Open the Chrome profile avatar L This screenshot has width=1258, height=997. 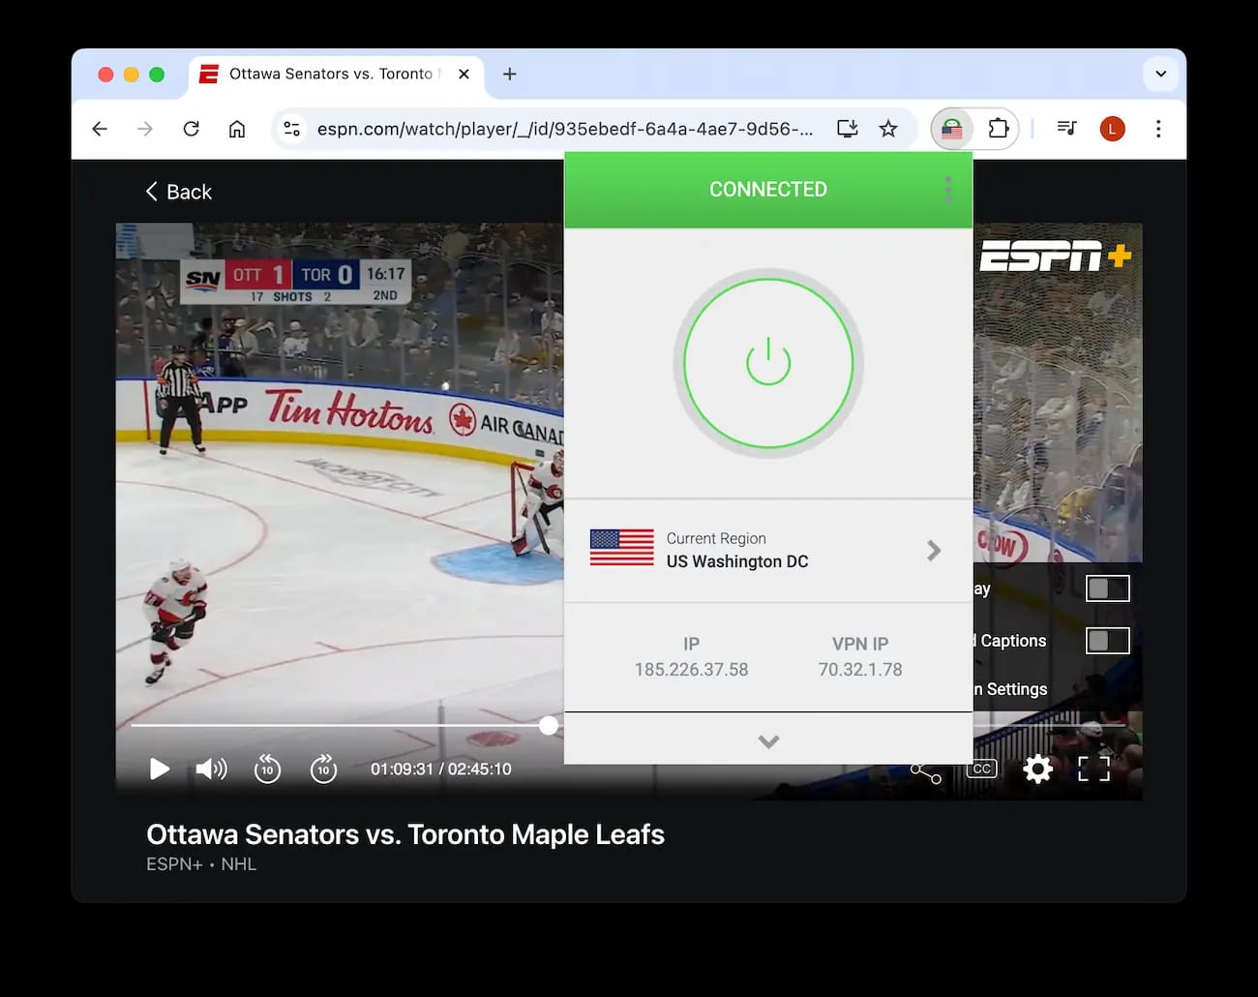(x=1112, y=129)
